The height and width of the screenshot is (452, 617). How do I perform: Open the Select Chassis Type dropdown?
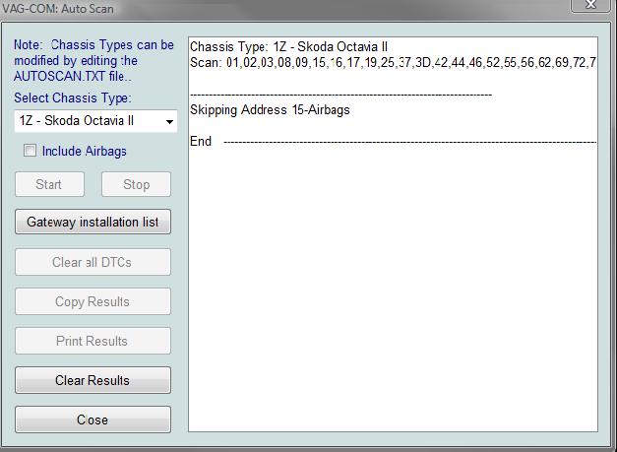click(x=95, y=121)
